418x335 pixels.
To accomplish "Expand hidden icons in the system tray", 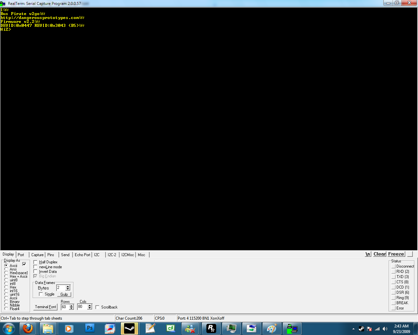I will pyautogui.click(x=353, y=328).
